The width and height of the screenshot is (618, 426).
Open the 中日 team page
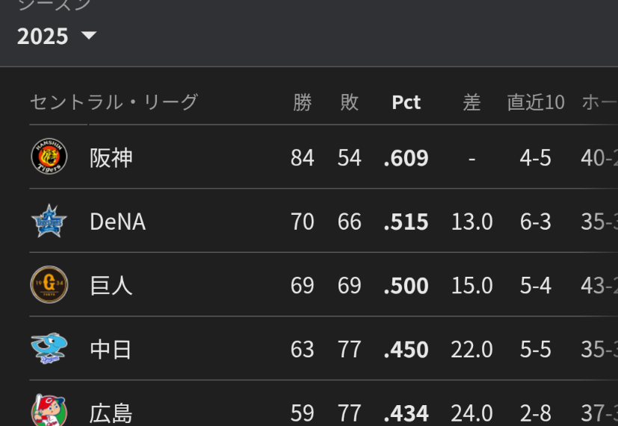[x=111, y=349]
